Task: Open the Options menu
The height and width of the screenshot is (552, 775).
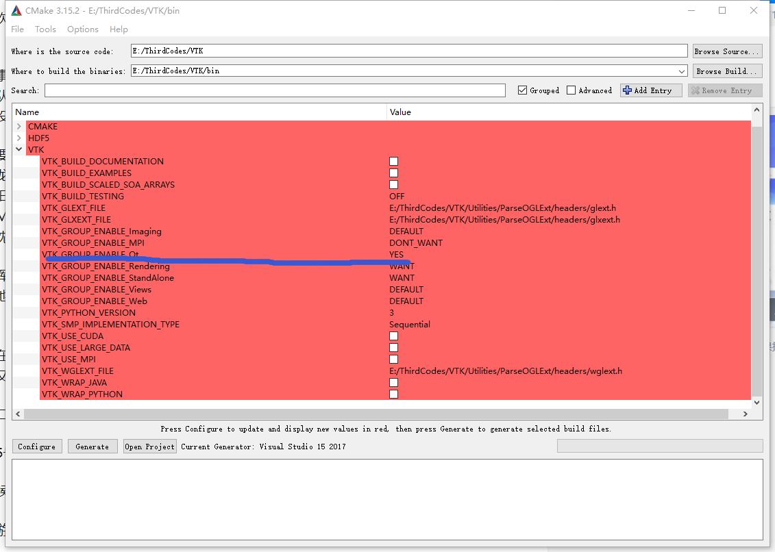Action: pyautogui.click(x=82, y=29)
